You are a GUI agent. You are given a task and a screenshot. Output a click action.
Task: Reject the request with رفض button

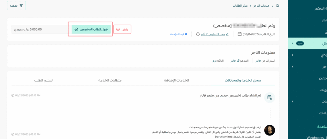pos(122,29)
